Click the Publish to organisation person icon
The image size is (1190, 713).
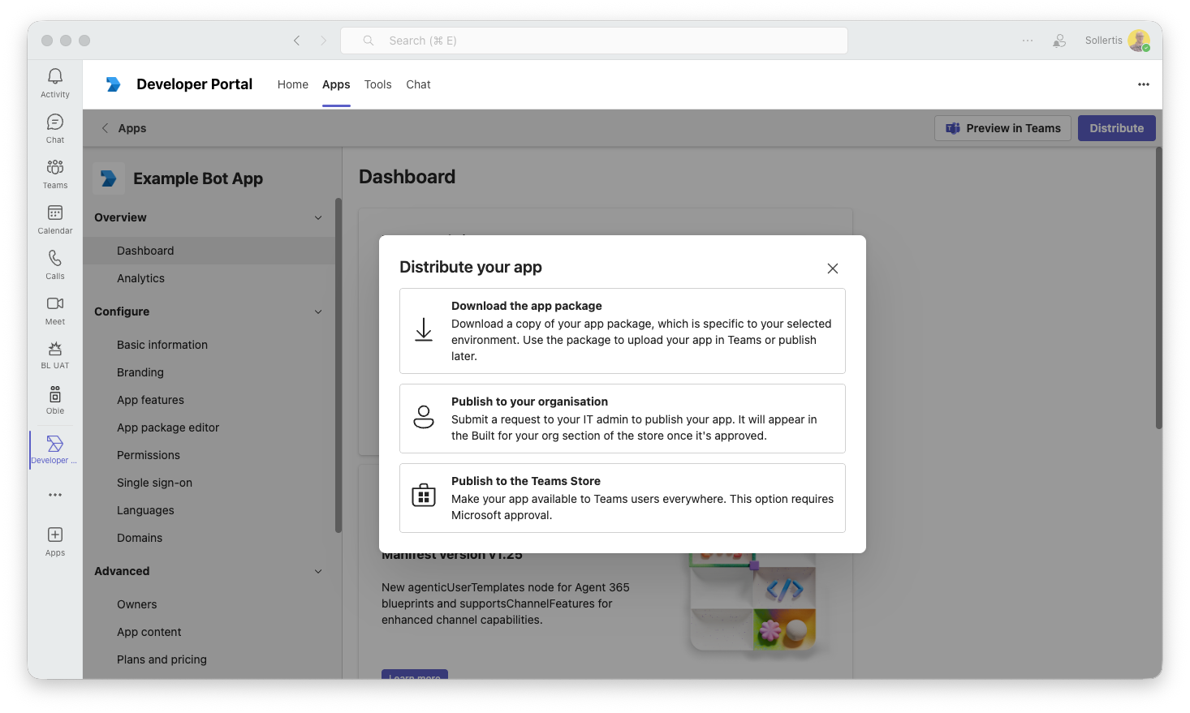point(424,417)
